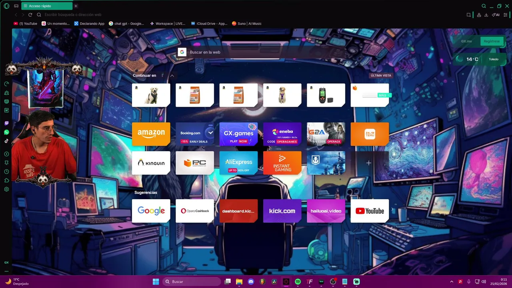Show more suggestions with right arrow
The image size is (512, 288).
(x=392, y=209)
